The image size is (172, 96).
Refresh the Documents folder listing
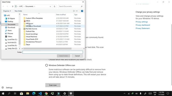(54, 6)
